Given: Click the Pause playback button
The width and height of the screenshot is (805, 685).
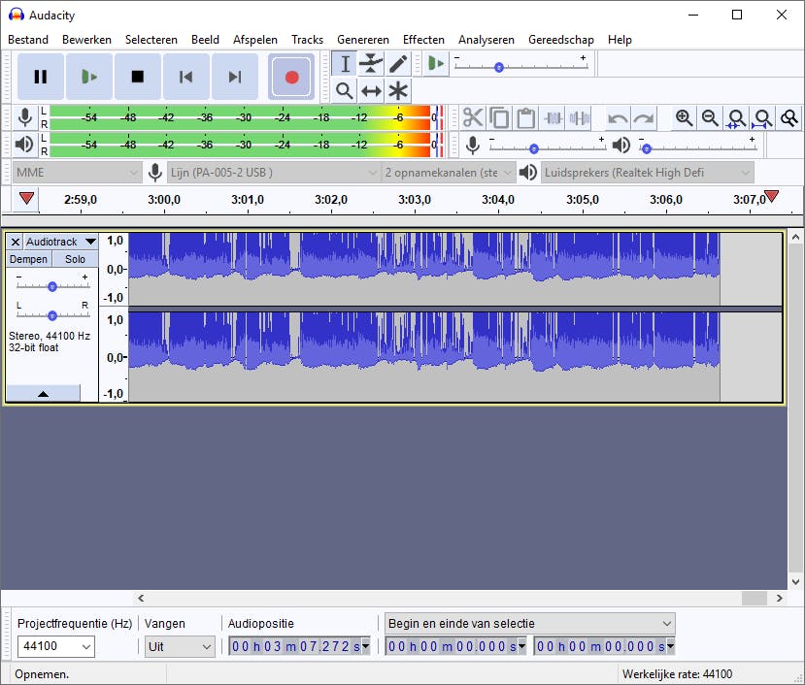Looking at the screenshot, I should [40, 77].
